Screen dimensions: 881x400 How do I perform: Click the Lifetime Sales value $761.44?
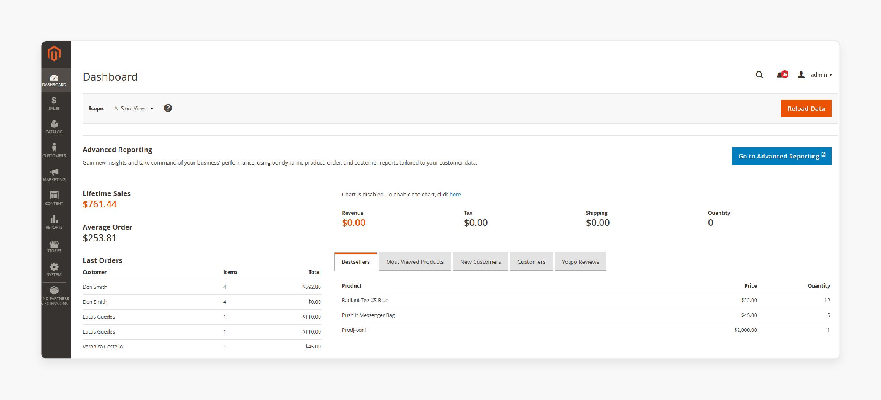click(x=100, y=204)
